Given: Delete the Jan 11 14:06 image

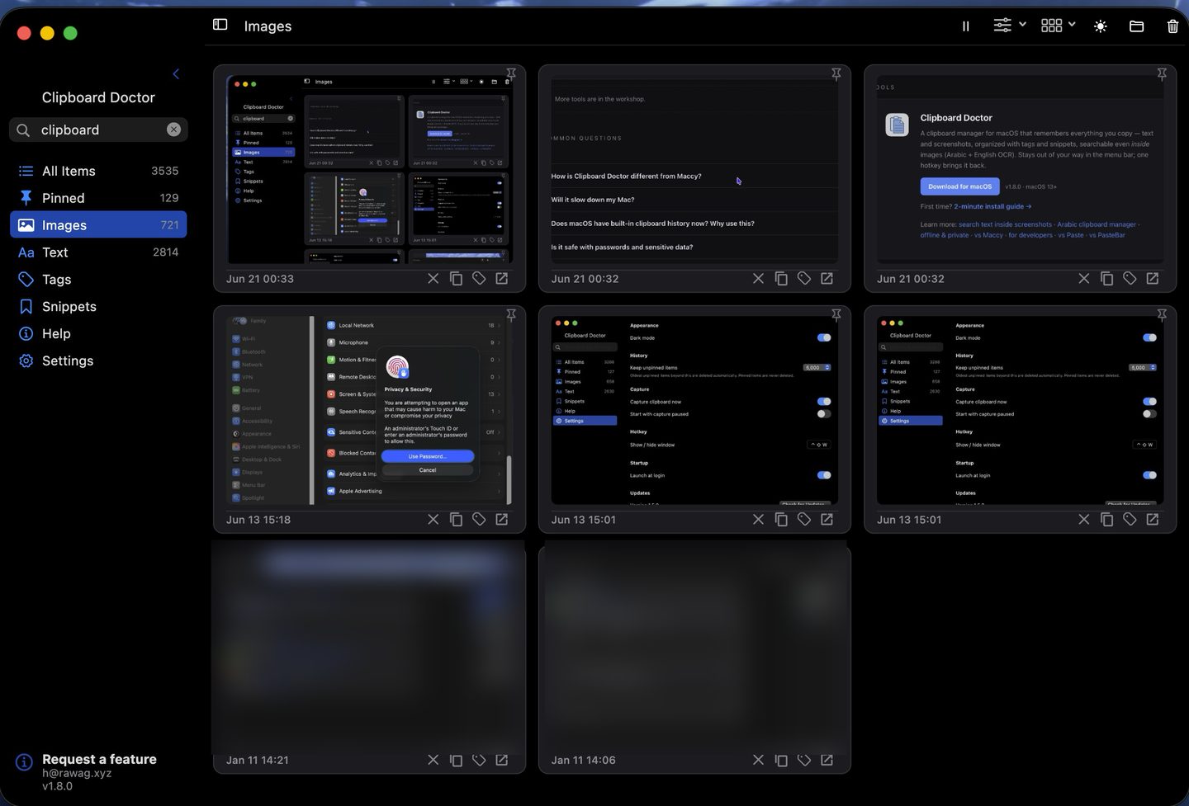Looking at the screenshot, I should tap(758, 760).
